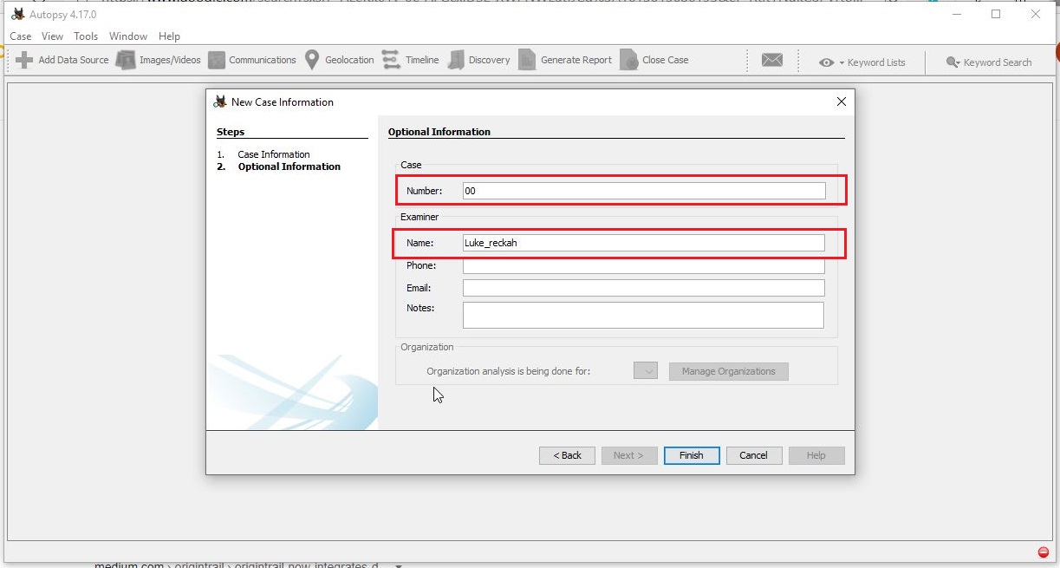Click 'Organization analysis is being done for:' label
This screenshot has height=568, width=1060.
tap(508, 371)
